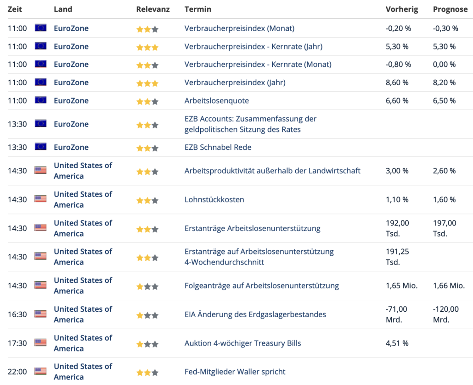Open Erstanträge Arbeitslosenunterstützung event link
Image resolution: width=473 pixels, height=385 pixels.
click(252, 228)
